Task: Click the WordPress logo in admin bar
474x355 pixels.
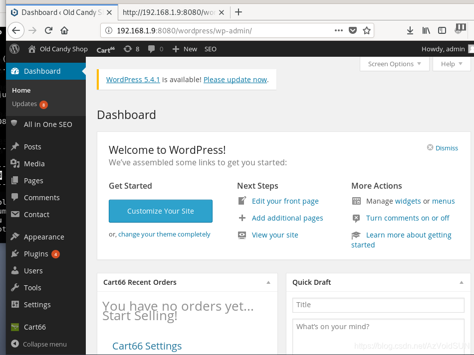Action: pyautogui.click(x=14, y=49)
